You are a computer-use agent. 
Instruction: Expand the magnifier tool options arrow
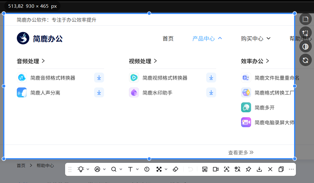(121, 169)
